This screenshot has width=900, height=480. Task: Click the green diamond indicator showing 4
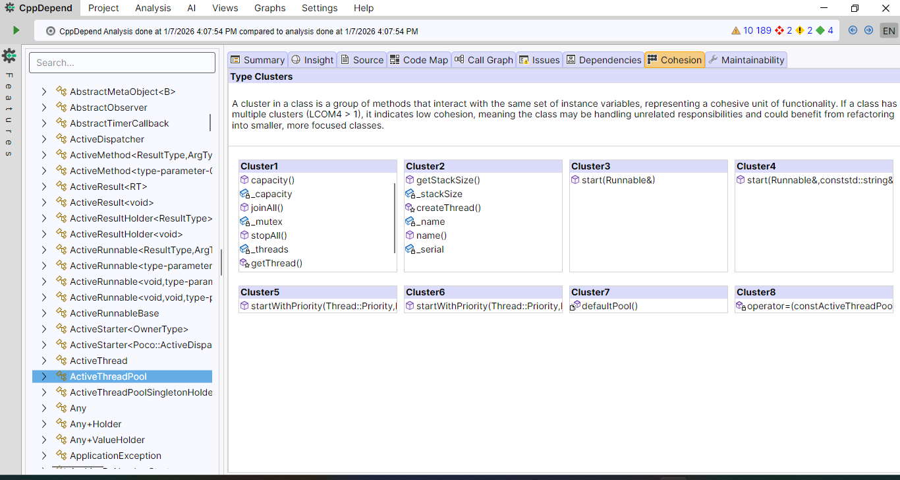[820, 30]
